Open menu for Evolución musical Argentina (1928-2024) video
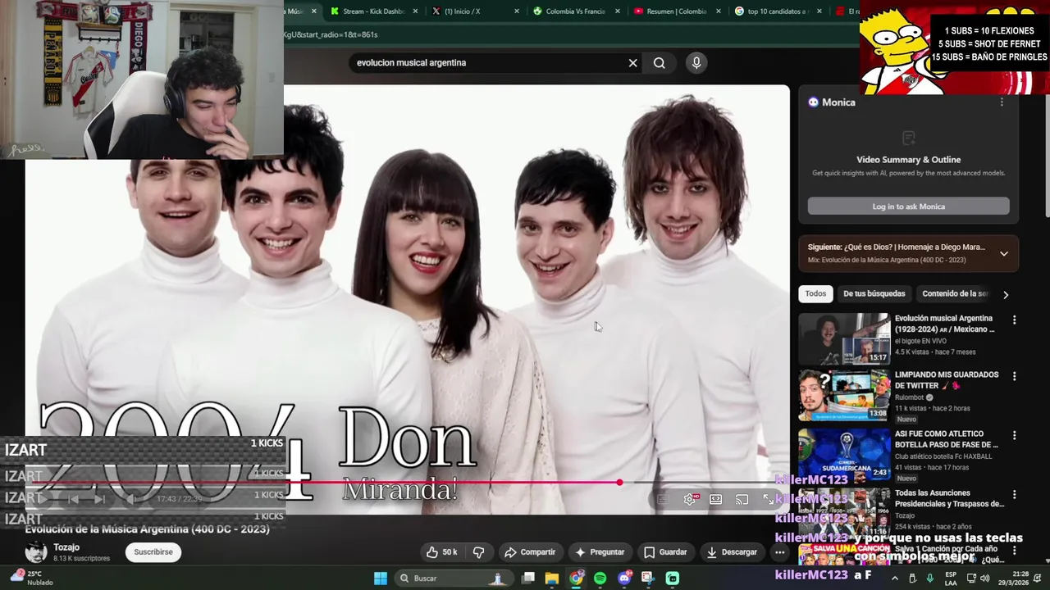 tap(1014, 320)
